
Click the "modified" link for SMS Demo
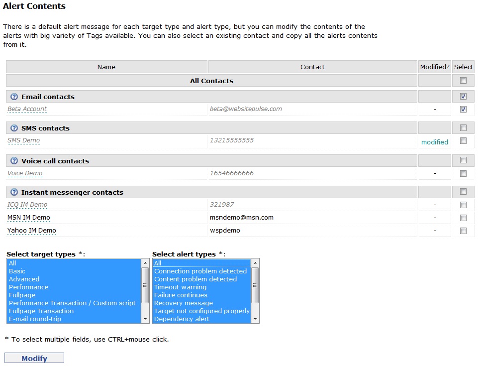coord(434,142)
